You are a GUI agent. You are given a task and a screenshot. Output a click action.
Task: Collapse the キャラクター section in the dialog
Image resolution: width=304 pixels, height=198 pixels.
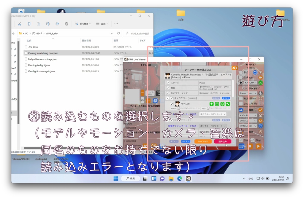tap(167, 98)
